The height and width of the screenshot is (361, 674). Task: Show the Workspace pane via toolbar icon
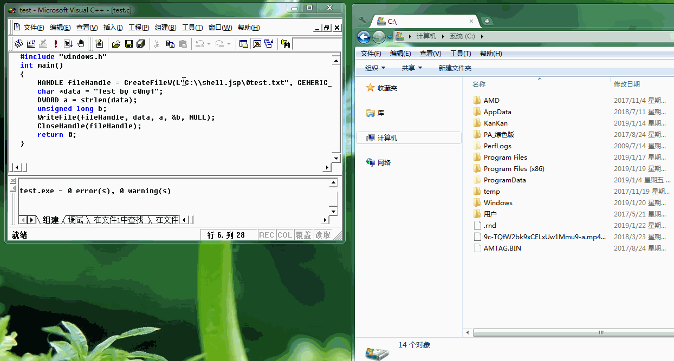[x=244, y=44]
